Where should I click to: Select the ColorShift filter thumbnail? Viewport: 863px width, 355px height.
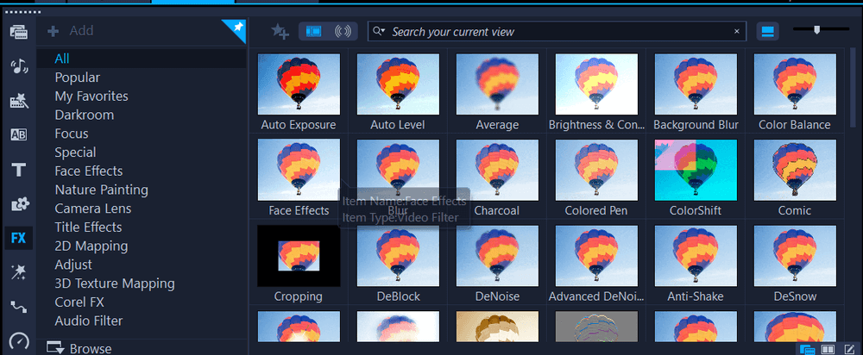pyautogui.click(x=696, y=169)
